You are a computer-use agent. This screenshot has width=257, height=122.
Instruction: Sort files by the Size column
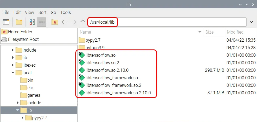214,32
